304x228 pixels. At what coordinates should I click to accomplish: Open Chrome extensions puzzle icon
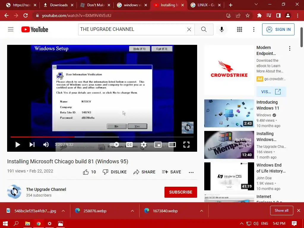pyautogui.click(x=259, y=15)
